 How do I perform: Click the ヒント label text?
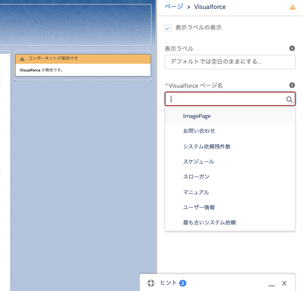[169, 283]
